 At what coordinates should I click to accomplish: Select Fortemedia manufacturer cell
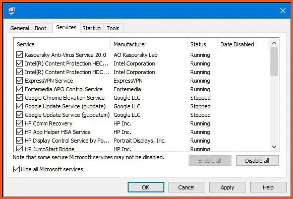pos(127,89)
